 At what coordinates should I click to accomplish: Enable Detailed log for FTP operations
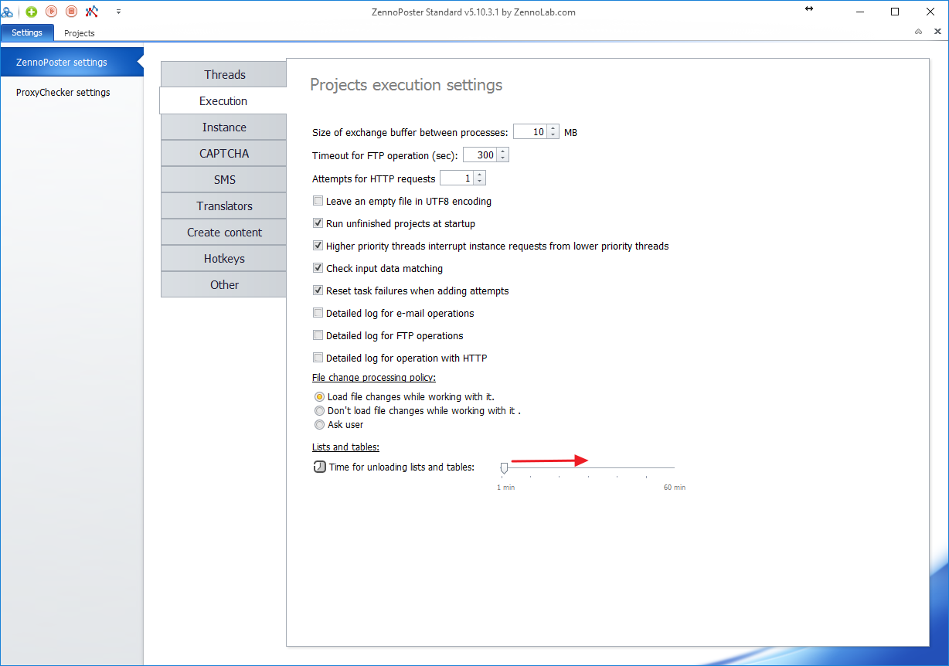(318, 335)
